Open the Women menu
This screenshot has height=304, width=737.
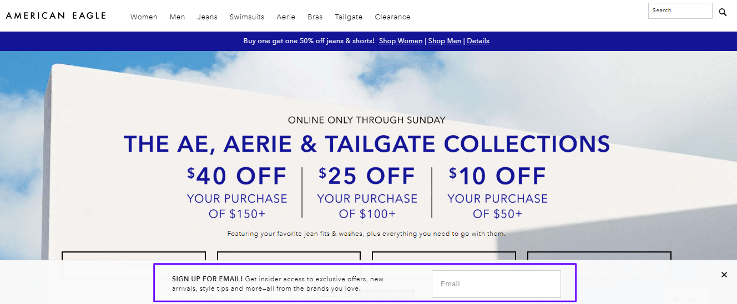(144, 17)
